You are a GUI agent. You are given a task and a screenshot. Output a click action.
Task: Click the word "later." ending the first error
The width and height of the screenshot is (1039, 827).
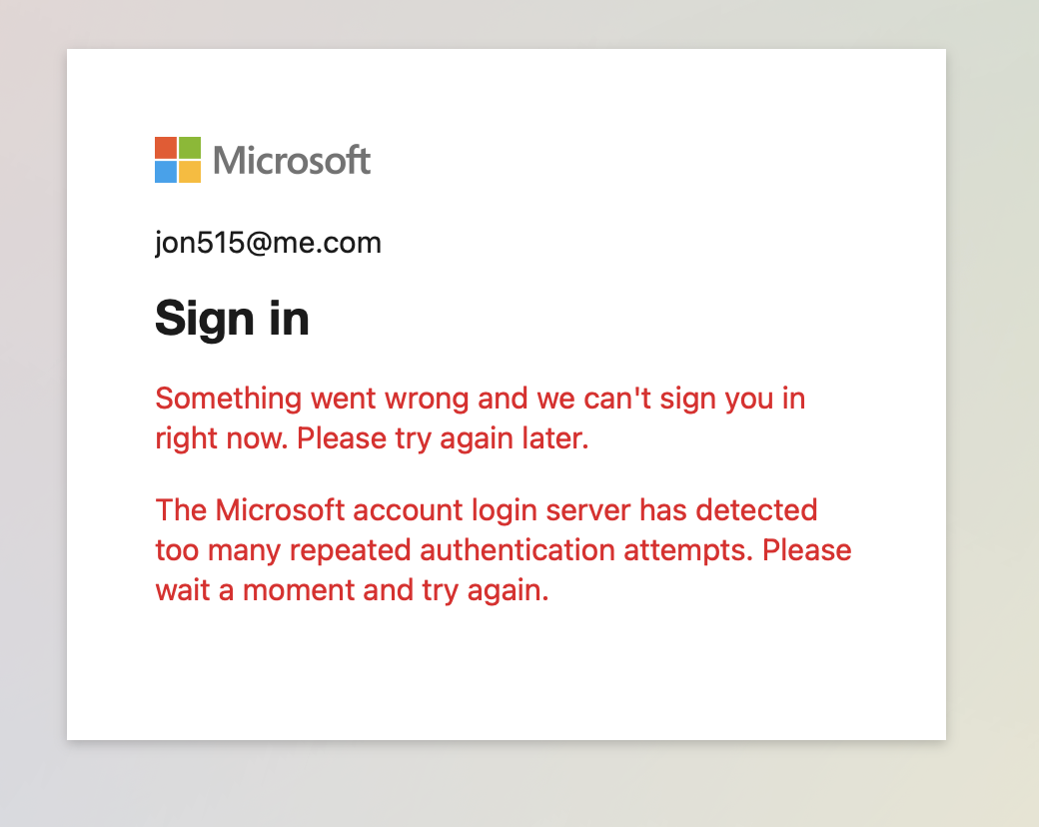click(555, 438)
